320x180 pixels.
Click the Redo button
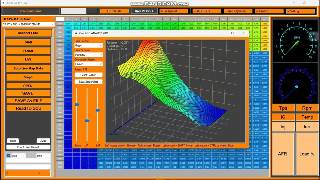pyautogui.click(x=43, y=141)
